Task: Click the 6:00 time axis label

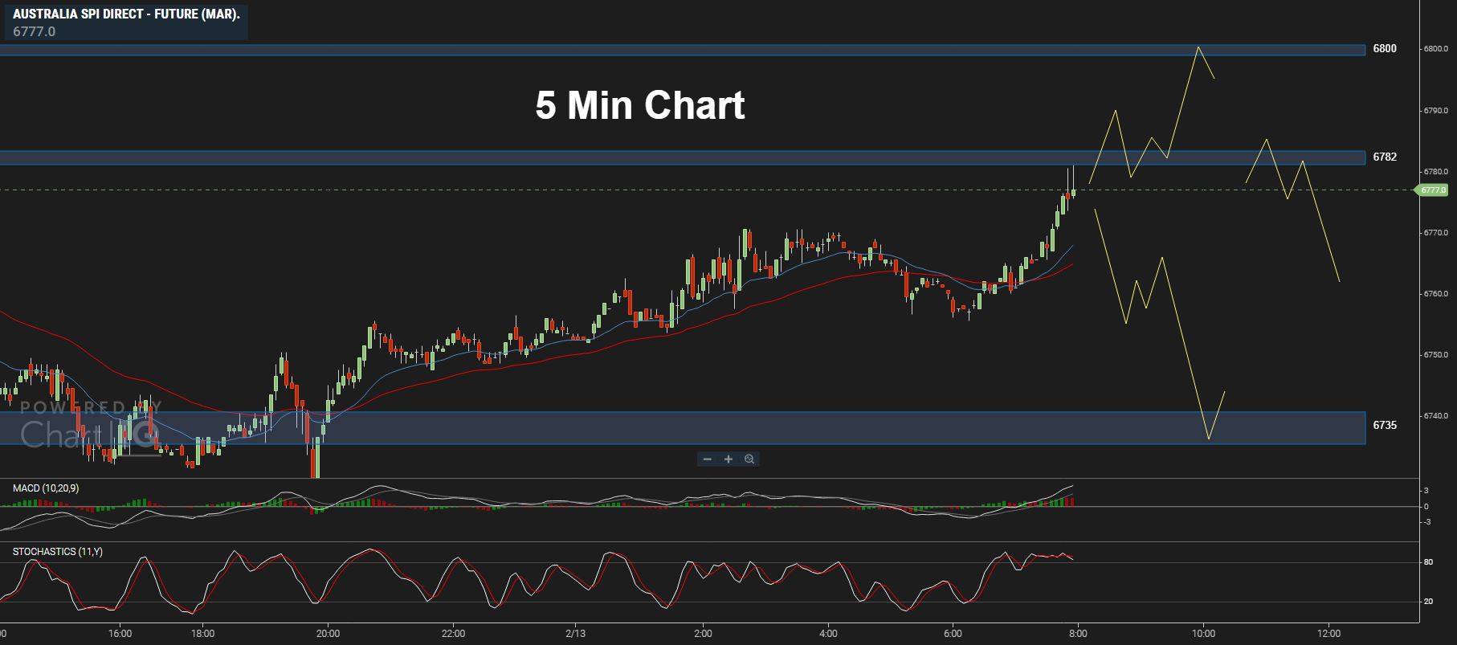Action: [x=953, y=634]
